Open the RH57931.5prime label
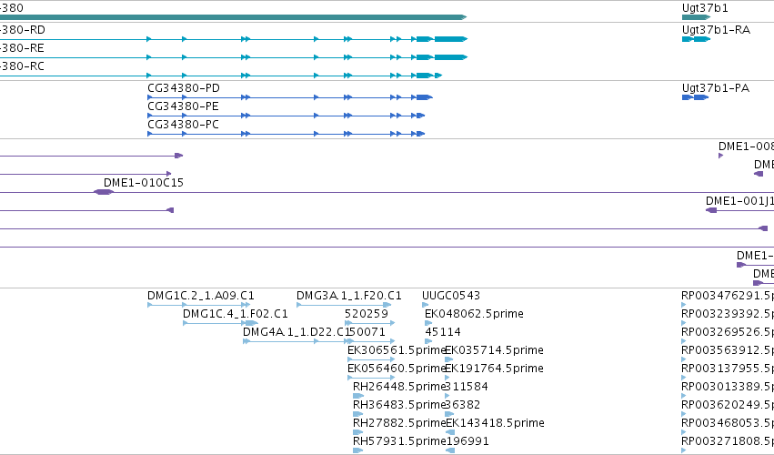 [x=400, y=441]
